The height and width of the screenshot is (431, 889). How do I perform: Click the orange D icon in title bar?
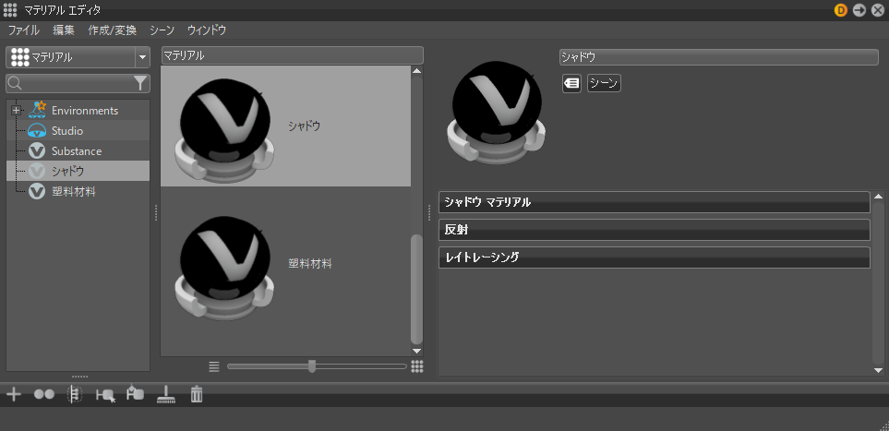[841, 10]
